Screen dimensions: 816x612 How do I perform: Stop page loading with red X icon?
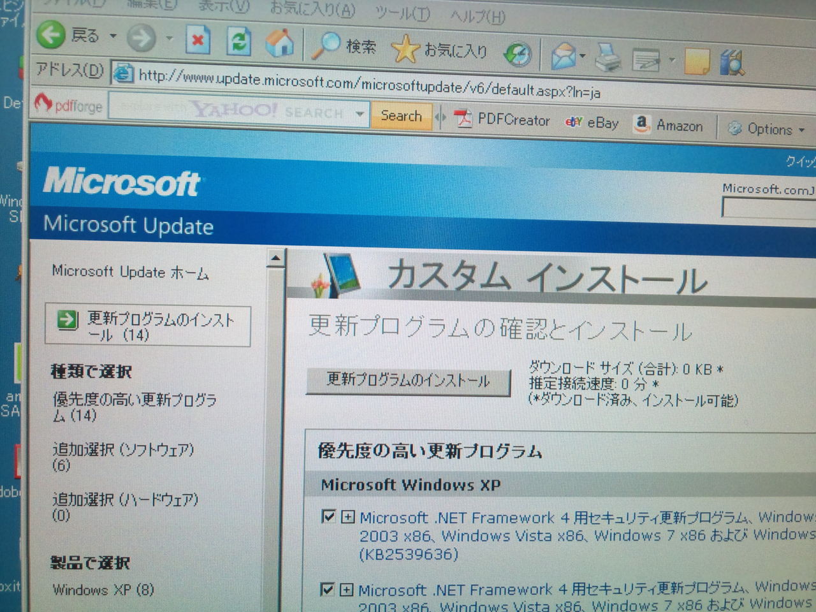[198, 40]
